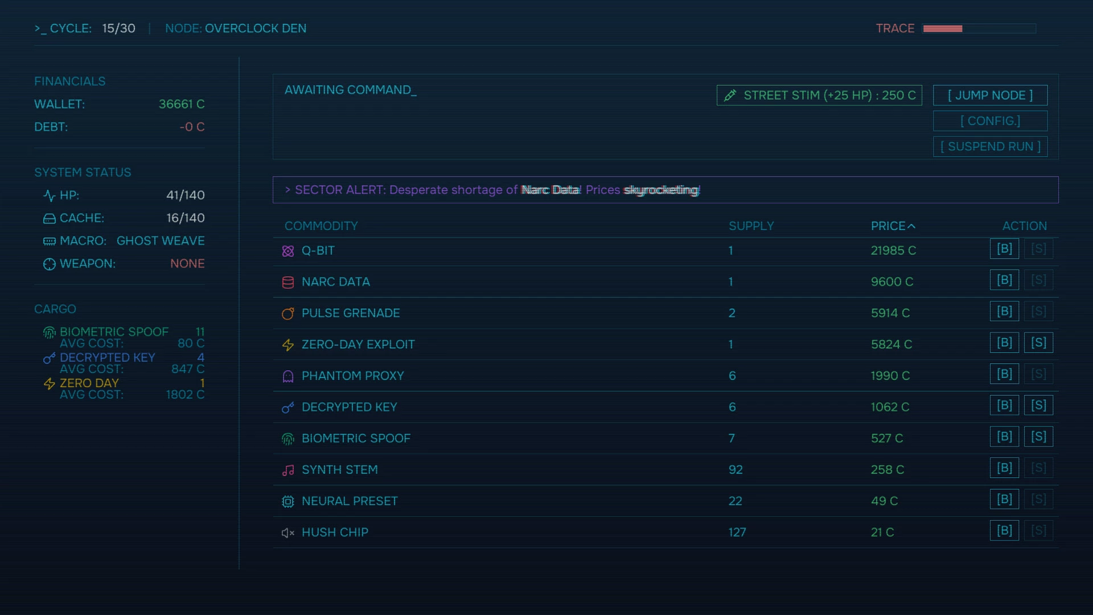Click the Hush Chip muted speaker icon

click(x=288, y=533)
